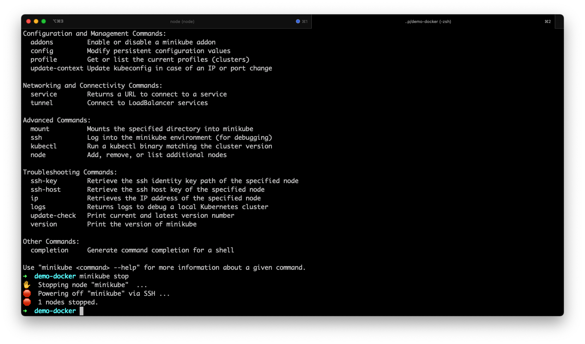Click the red stop icon before 1 nodes stopped
585x344 pixels.
27,302
